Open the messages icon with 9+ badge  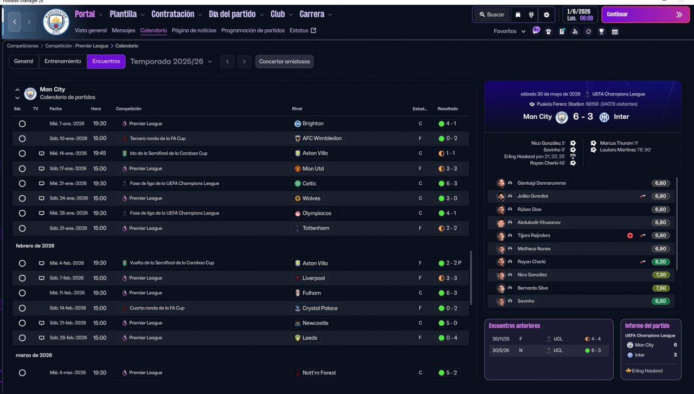(536, 31)
